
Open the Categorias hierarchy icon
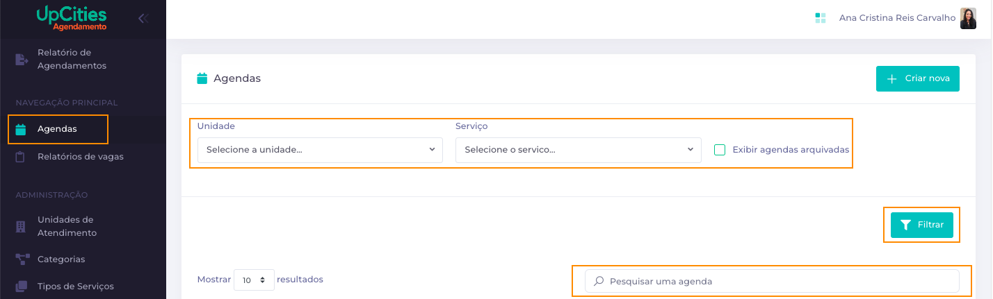tap(22, 259)
